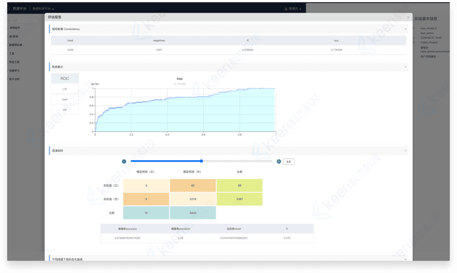
Task: Select the ROC chart tab
Action: (65, 78)
